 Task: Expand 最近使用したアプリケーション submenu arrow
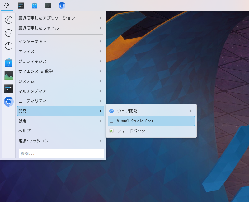pyautogui.click(x=100, y=18)
